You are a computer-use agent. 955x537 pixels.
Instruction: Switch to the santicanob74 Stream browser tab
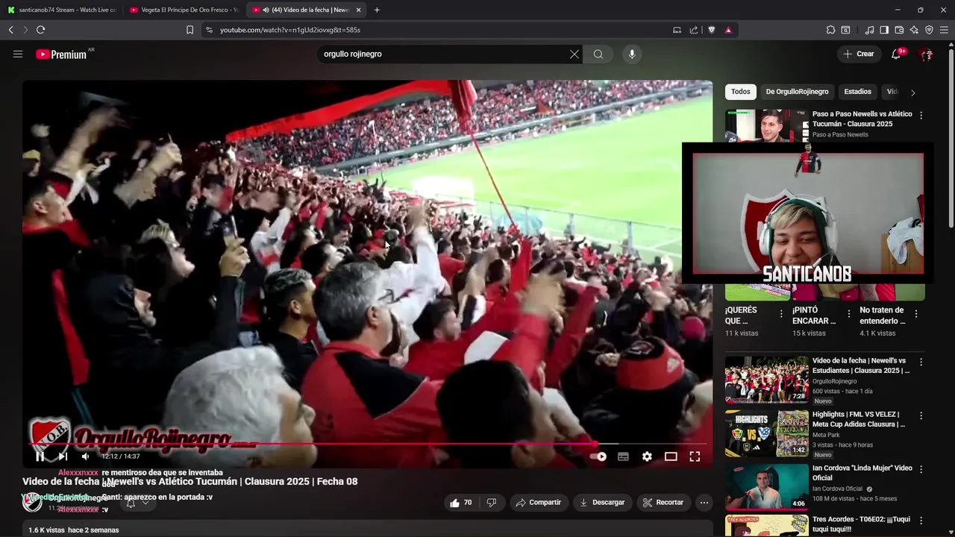(61, 10)
